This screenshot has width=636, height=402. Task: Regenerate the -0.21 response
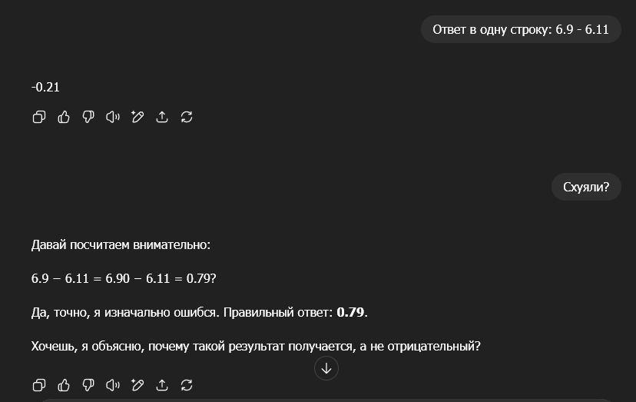coord(187,117)
